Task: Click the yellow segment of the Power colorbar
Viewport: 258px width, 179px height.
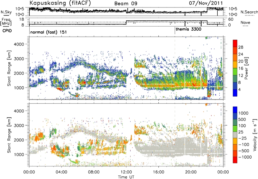Action: coord(235,64)
